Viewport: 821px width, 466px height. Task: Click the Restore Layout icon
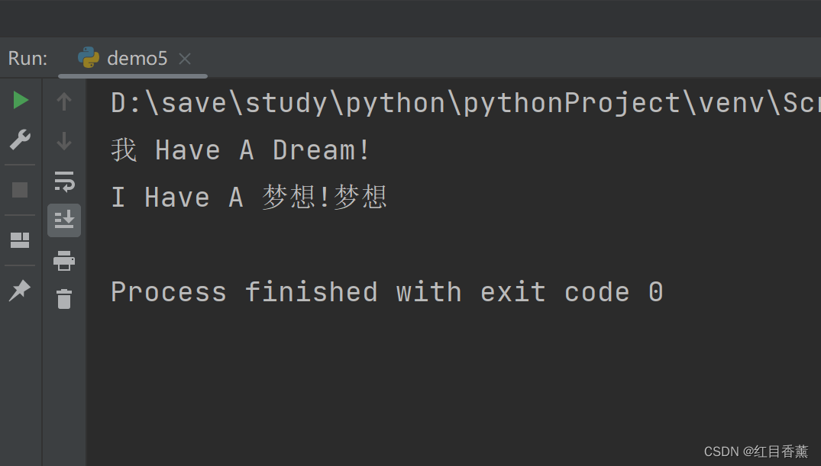[20, 240]
